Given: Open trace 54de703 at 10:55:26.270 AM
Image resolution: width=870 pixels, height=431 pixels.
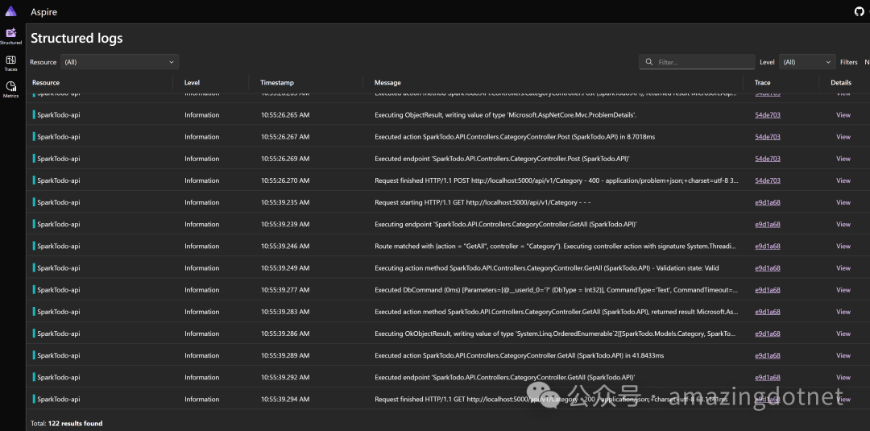Looking at the screenshot, I should 768,180.
